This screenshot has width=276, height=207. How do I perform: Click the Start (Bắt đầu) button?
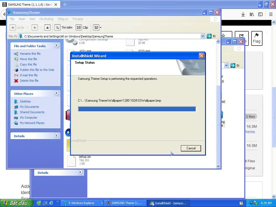click(16, 203)
